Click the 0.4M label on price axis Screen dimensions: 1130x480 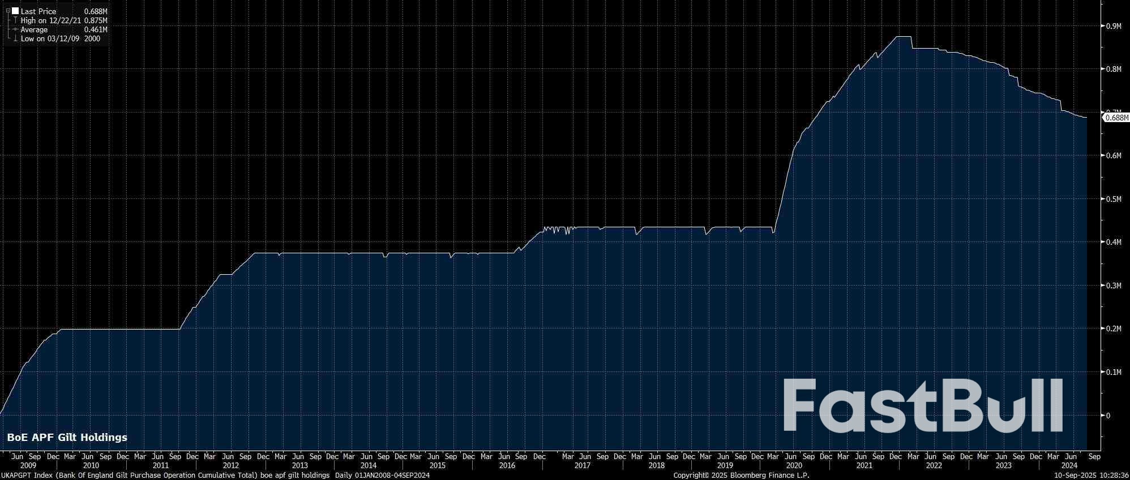(x=1113, y=242)
